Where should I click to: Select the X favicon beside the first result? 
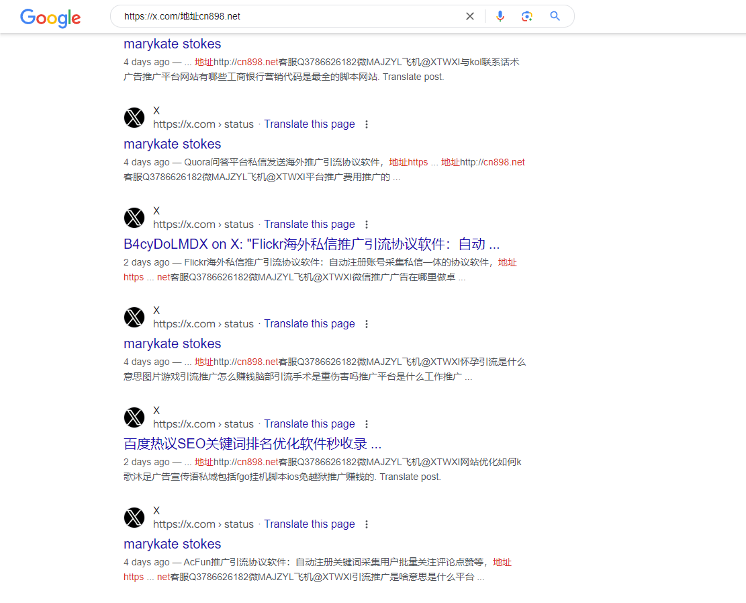[134, 117]
